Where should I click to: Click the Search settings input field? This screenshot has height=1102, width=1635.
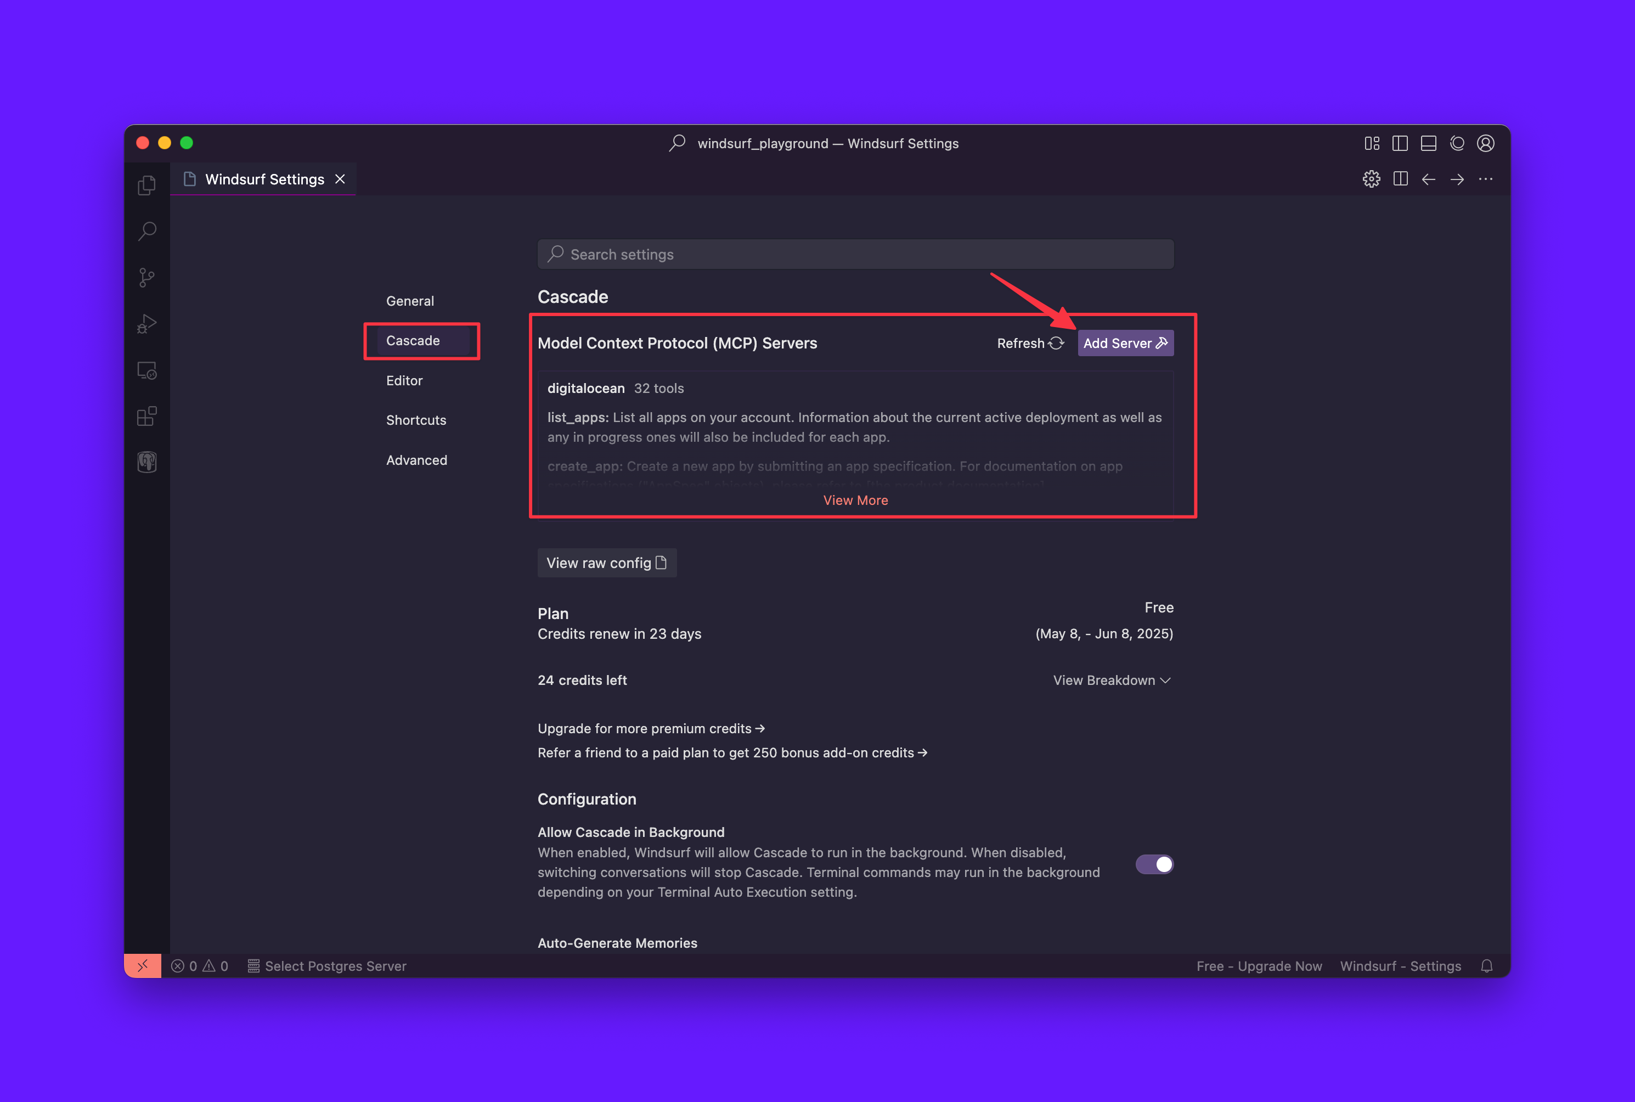click(x=855, y=255)
